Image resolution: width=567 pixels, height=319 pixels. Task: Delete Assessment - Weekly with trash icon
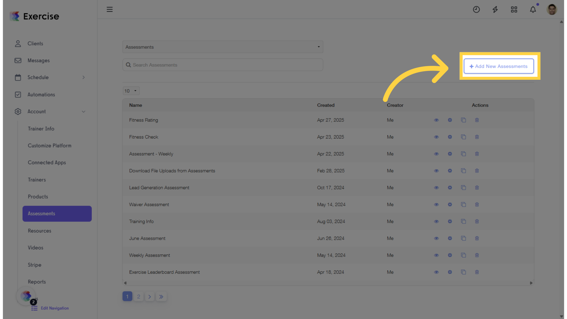[477, 154]
